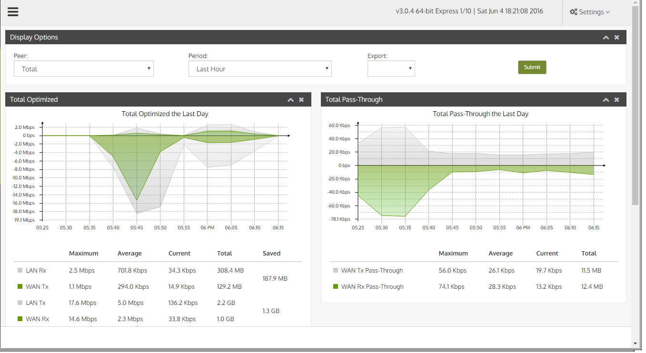Collapse the Display Options panel

pos(606,37)
